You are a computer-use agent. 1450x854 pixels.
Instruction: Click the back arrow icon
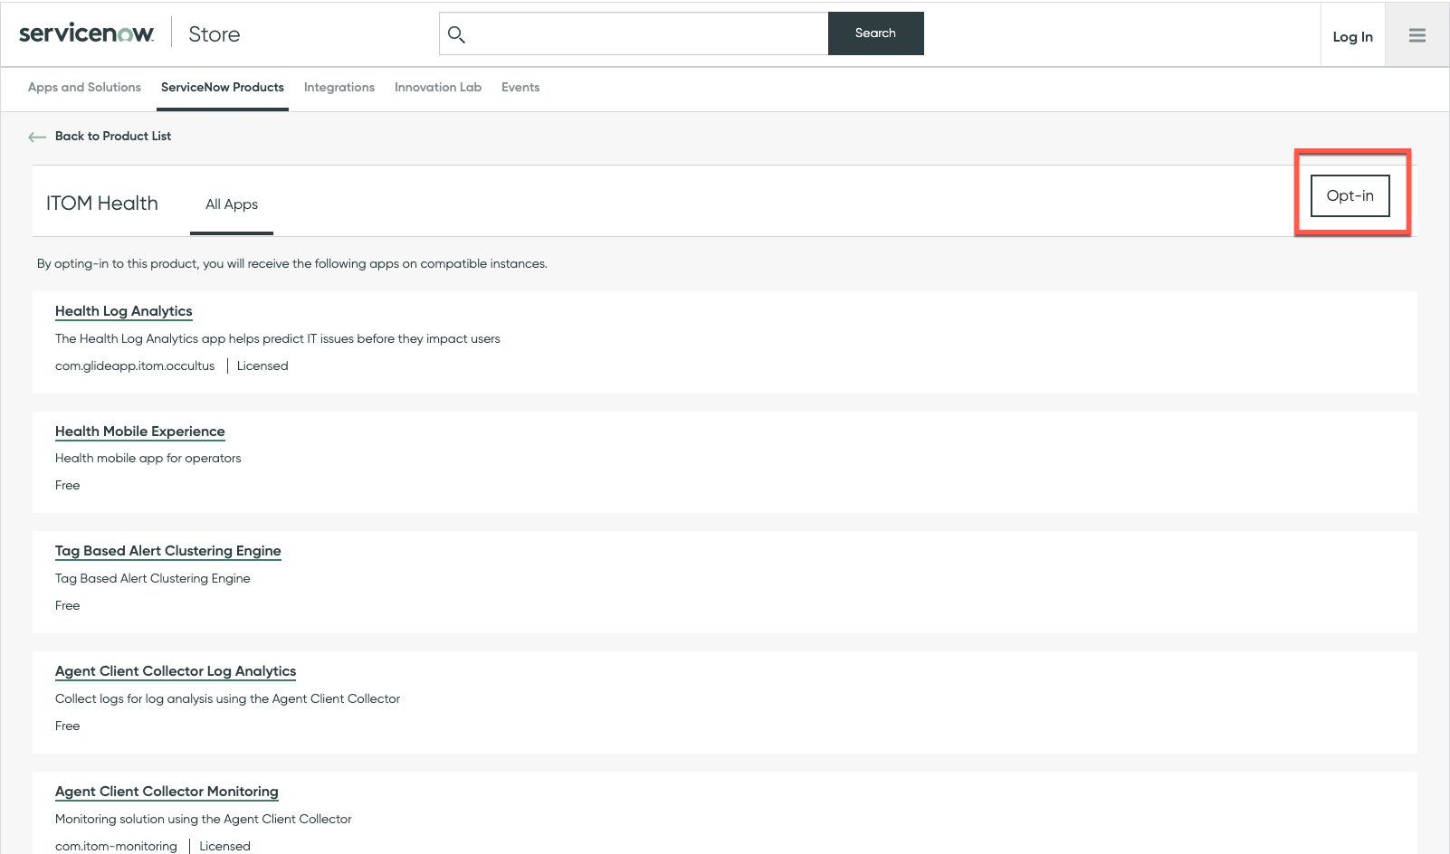tap(37, 137)
